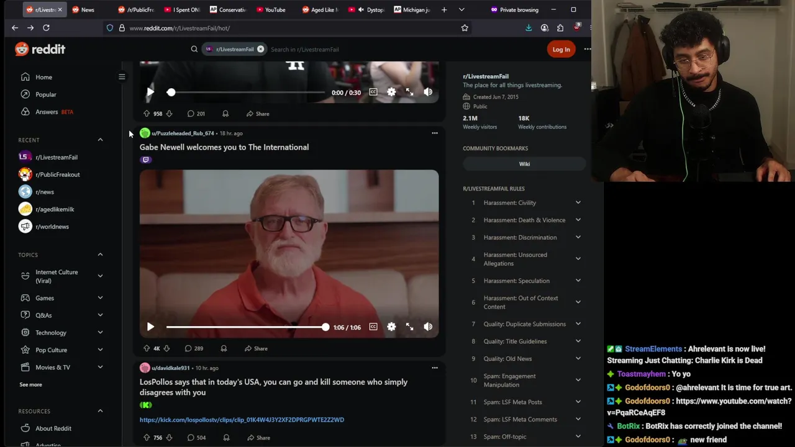Open a new browser tab
This screenshot has width=795, height=447.
click(x=444, y=10)
